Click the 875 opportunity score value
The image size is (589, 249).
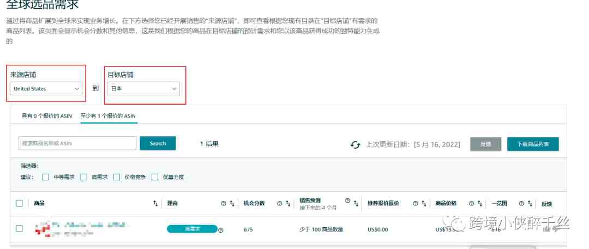(x=248, y=229)
